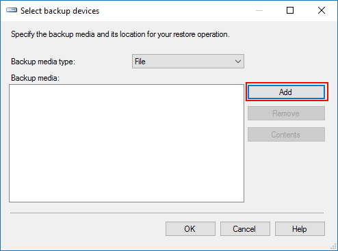
Task: Select the File value text in combo box
Action: [140, 62]
